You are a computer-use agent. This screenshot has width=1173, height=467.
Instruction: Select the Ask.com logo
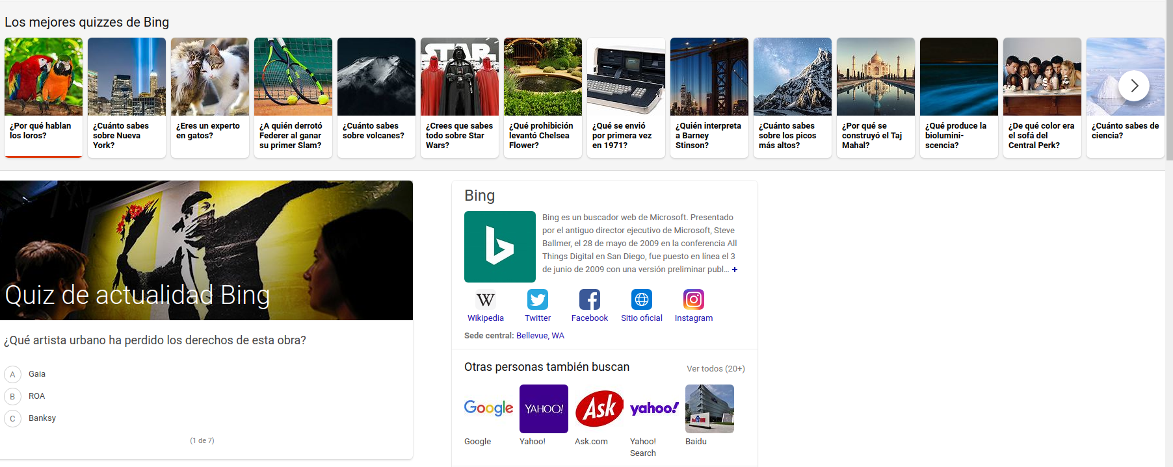click(599, 409)
